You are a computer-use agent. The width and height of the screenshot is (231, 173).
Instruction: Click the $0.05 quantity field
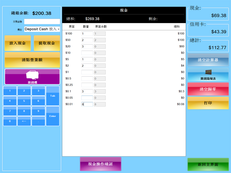click(87, 98)
